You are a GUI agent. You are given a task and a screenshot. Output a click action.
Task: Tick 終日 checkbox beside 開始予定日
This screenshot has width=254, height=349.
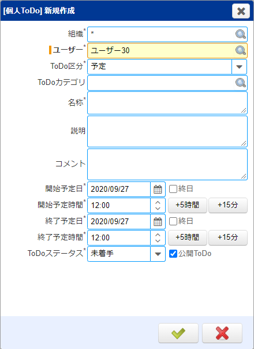(173, 189)
